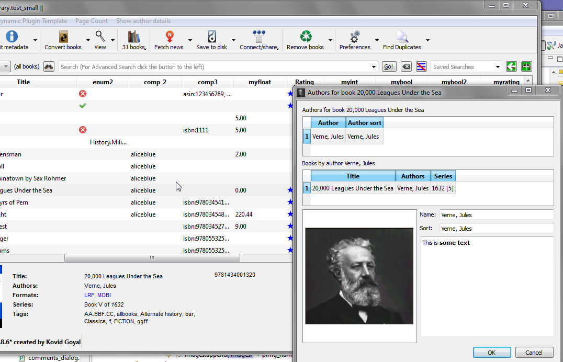Click the 9781434001320 ISBN text
Image resolution: width=563 pixels, height=362 pixels.
coord(235,275)
